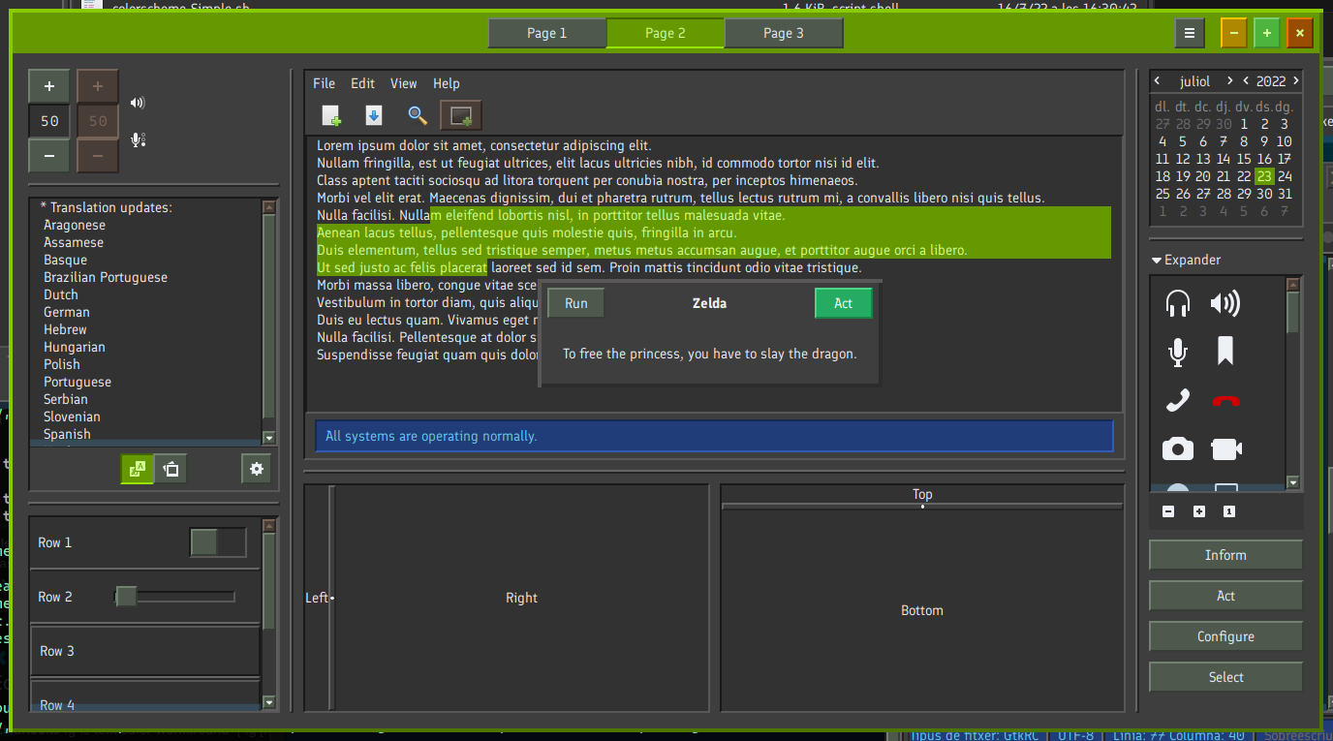1333x741 pixels.
Task: Click the video camera icon
Action: point(1225,448)
